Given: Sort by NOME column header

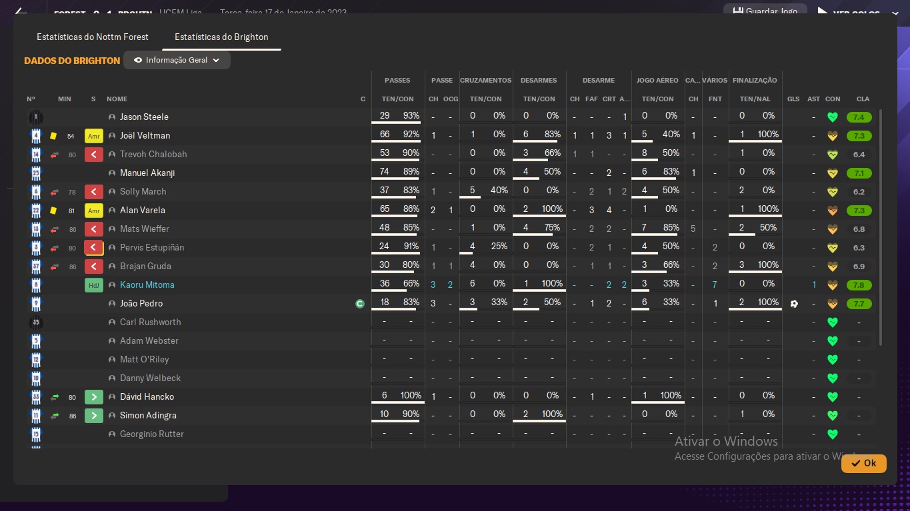Looking at the screenshot, I should pos(117,99).
